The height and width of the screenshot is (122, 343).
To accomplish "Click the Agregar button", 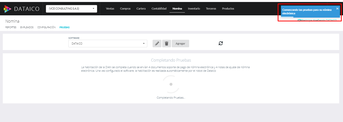I will (x=180, y=44).
